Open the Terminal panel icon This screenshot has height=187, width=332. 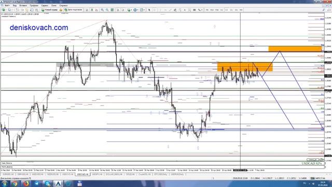click(32, 10)
